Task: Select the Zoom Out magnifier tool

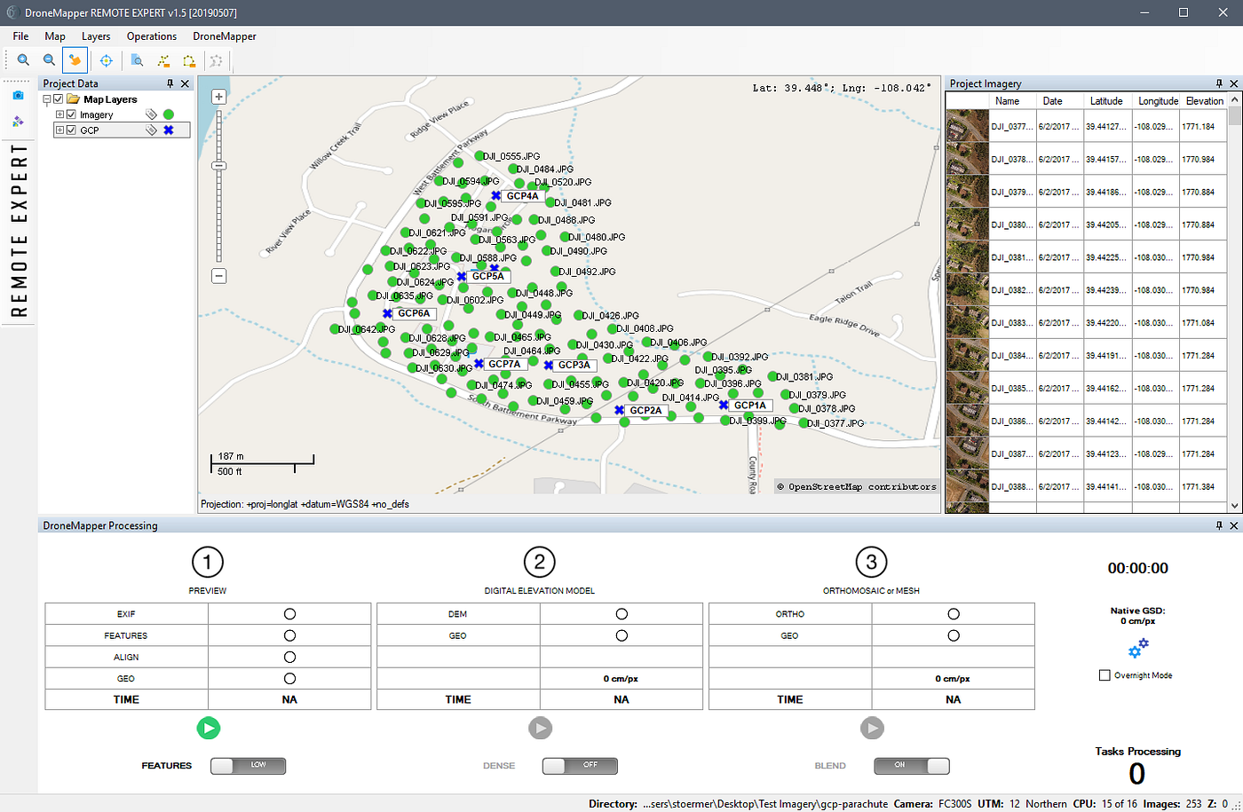Action: point(49,60)
